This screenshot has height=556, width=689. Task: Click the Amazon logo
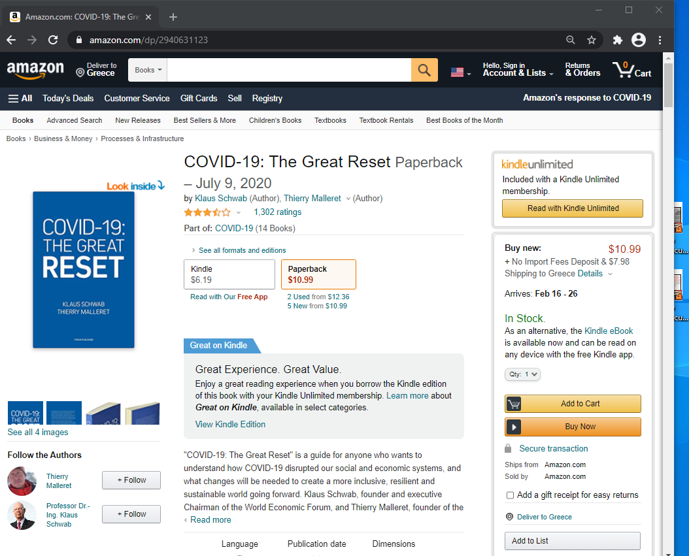[35, 69]
